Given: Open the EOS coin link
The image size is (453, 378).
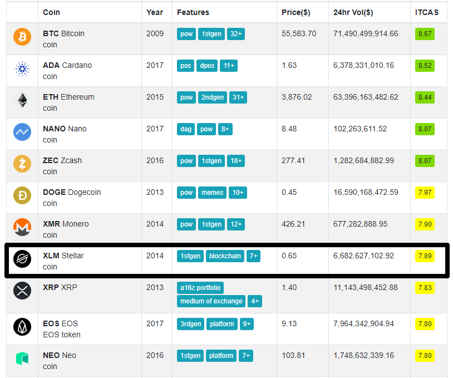Looking at the screenshot, I should [x=60, y=323].
